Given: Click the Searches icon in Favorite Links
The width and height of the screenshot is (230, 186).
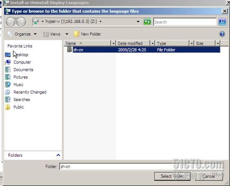Looking at the screenshot, I should tap(8, 100).
